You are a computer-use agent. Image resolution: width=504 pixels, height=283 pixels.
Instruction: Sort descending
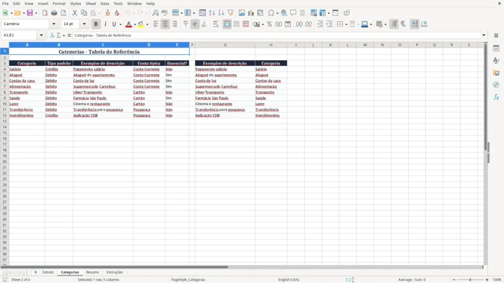[221, 13]
